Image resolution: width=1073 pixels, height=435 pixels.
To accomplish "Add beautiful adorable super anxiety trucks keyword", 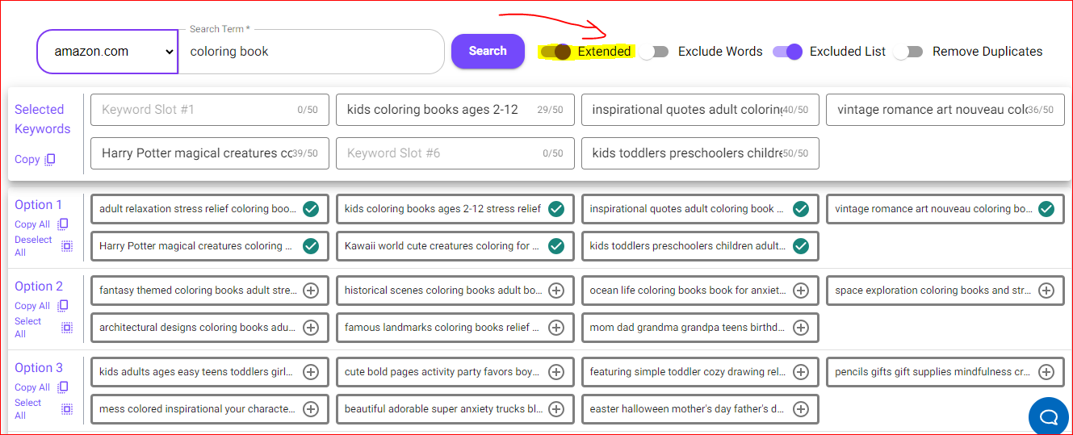I will click(556, 409).
